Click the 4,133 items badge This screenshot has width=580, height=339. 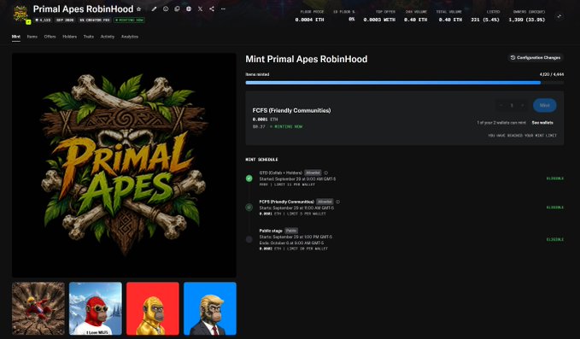[x=43, y=20]
